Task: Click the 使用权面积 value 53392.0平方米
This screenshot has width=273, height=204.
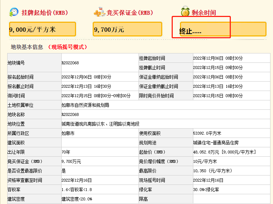Action: (x=207, y=133)
